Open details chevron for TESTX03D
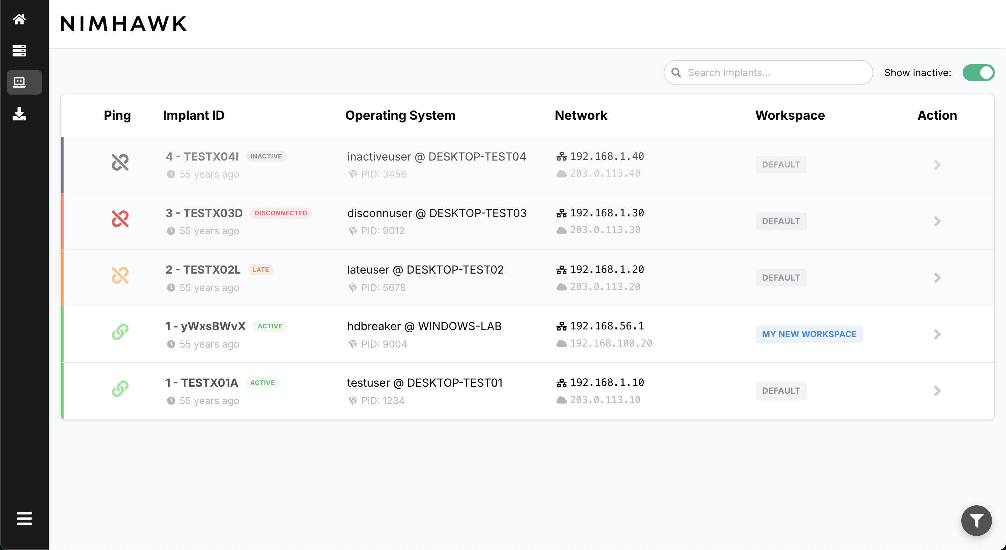The height and width of the screenshot is (550, 1006). pos(937,221)
